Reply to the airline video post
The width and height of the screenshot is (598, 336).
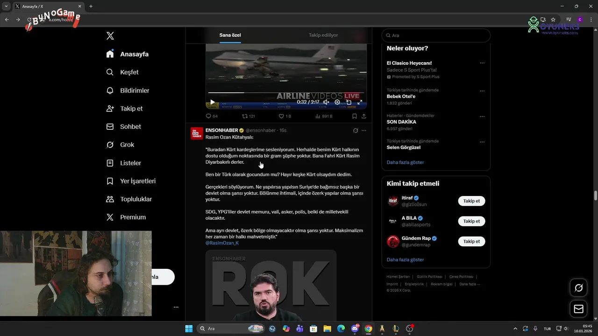click(212, 116)
